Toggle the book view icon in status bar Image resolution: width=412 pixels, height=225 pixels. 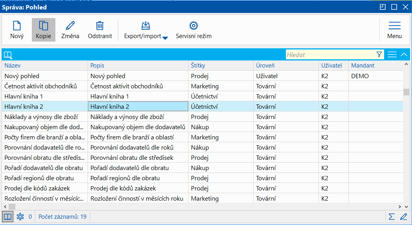(x=7, y=216)
